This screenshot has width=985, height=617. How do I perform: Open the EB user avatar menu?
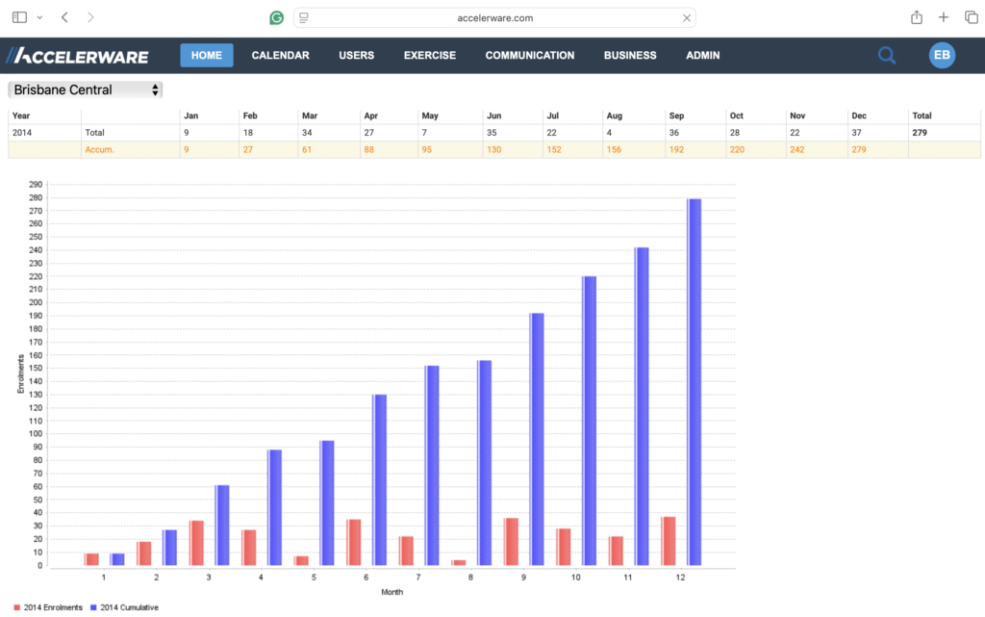[942, 55]
